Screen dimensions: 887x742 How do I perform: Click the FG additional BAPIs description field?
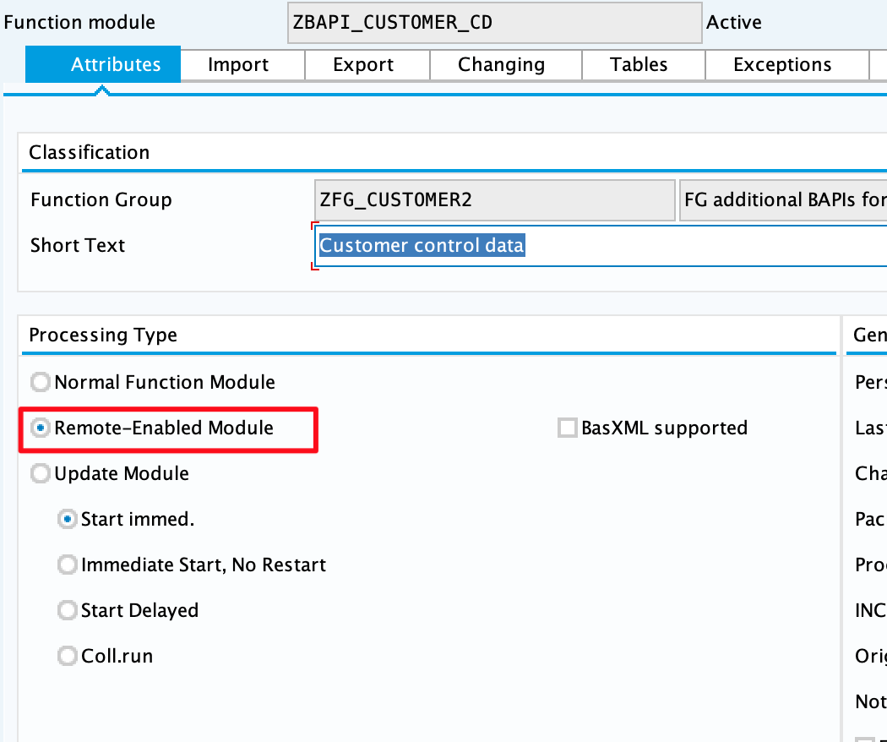(783, 200)
